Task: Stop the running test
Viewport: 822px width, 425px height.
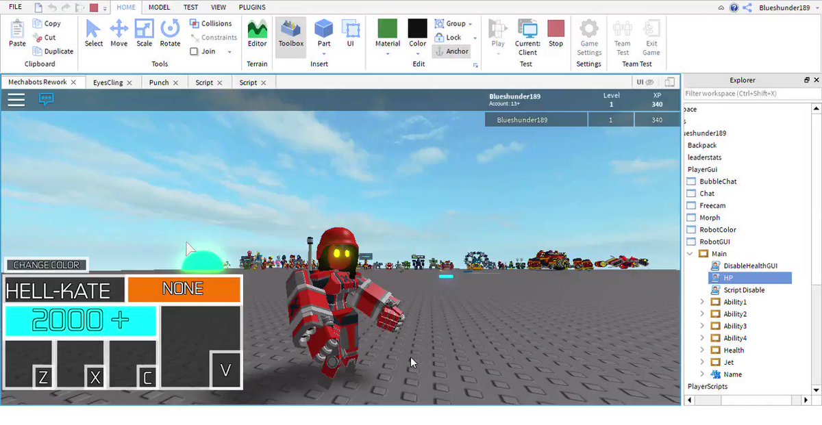Action: tap(556, 34)
